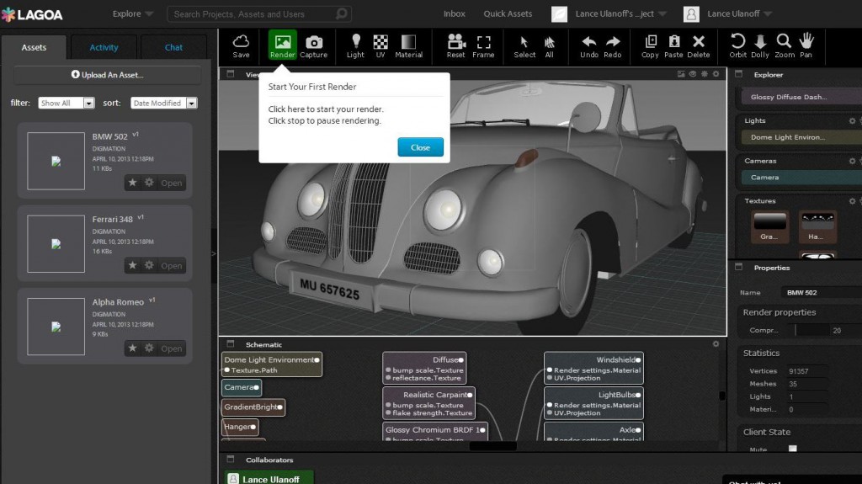Delete the selected object

click(698, 45)
